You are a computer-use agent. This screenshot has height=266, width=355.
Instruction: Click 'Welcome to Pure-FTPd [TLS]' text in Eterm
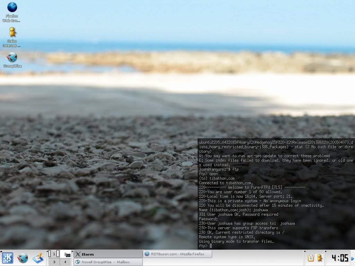255,187
